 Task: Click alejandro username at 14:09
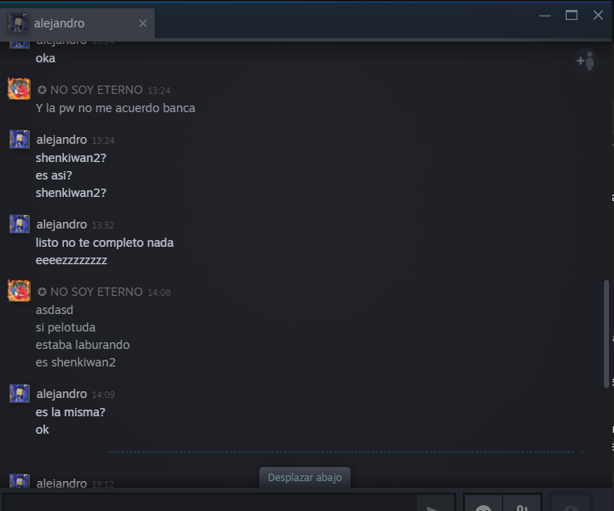pos(61,394)
